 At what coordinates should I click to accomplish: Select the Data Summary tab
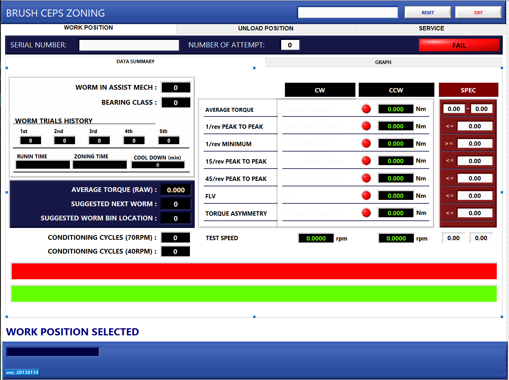tap(135, 62)
